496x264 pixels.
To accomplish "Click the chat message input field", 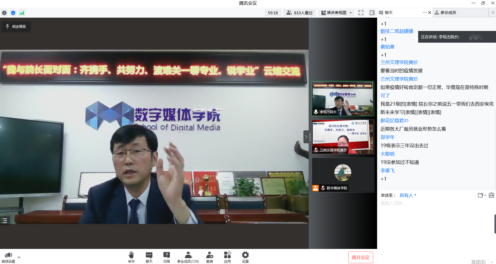I will (435, 203).
